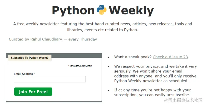
Task: Click the bullet dot beside the privacy paragraph
Action: tap(109, 67)
